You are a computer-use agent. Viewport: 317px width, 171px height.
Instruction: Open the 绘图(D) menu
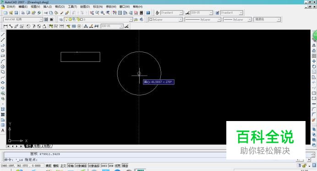(85, 7)
